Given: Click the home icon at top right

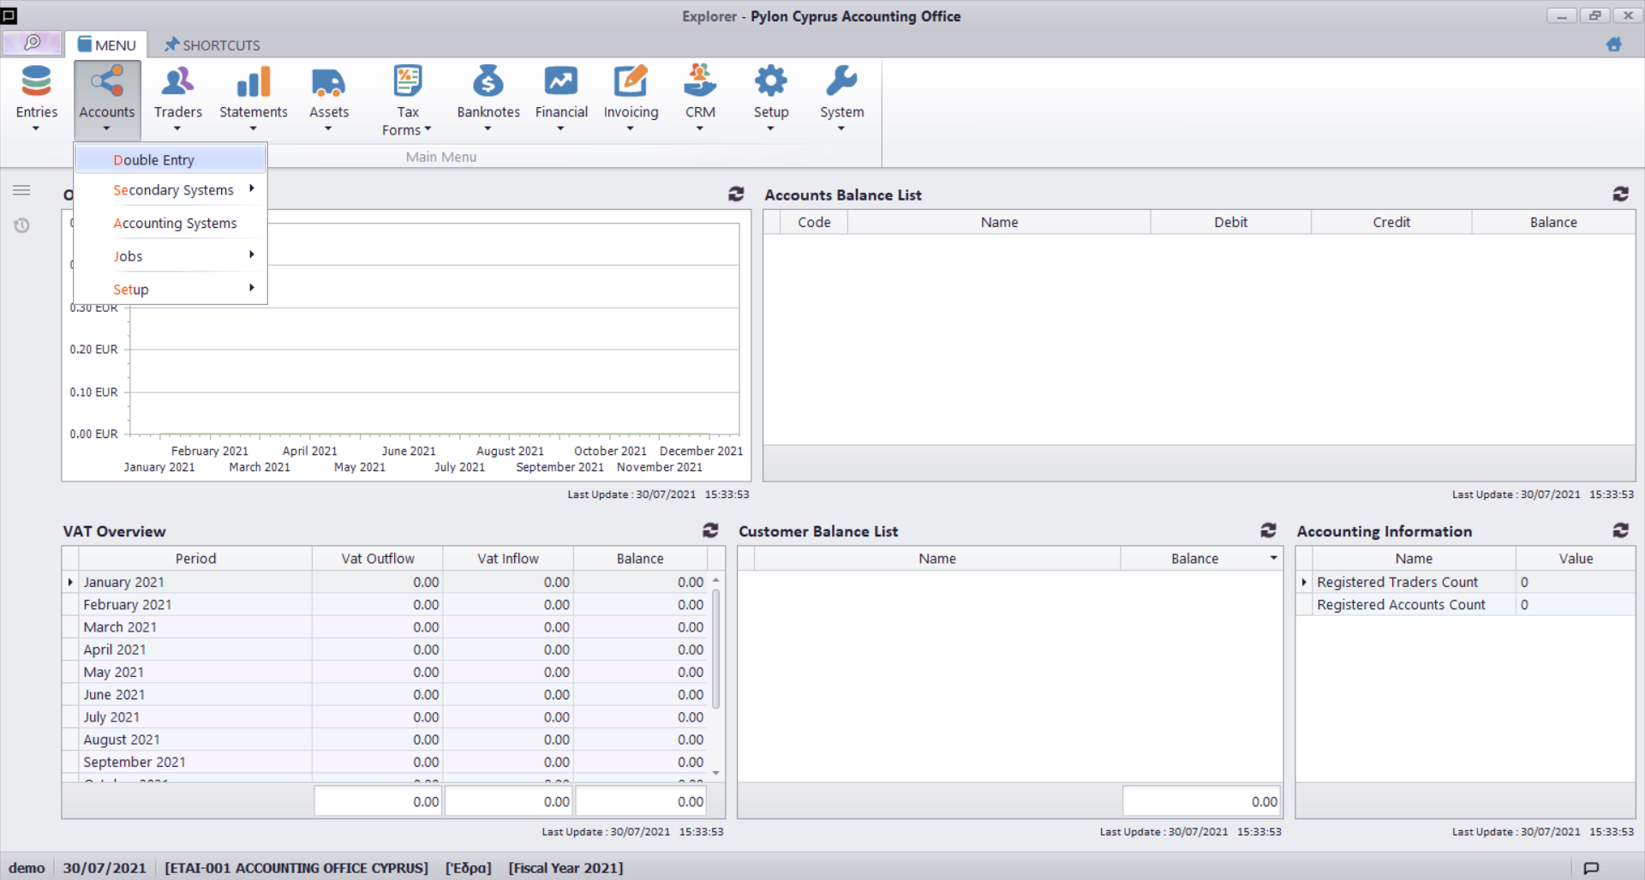Looking at the screenshot, I should pos(1613,45).
